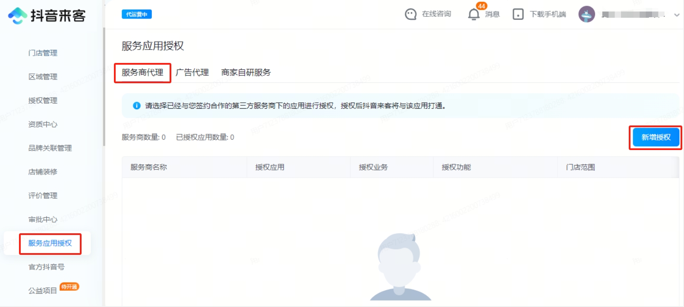Viewport: 684px width, 307px height.
Task: Click the sidebar vertical scrollbar
Action: [x=104, y=86]
